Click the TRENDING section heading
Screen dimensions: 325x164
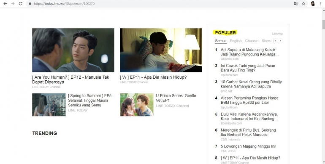tap(45, 133)
